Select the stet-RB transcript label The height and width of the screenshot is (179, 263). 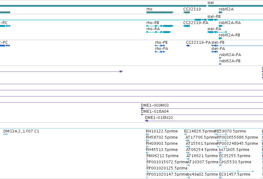[214, 17]
